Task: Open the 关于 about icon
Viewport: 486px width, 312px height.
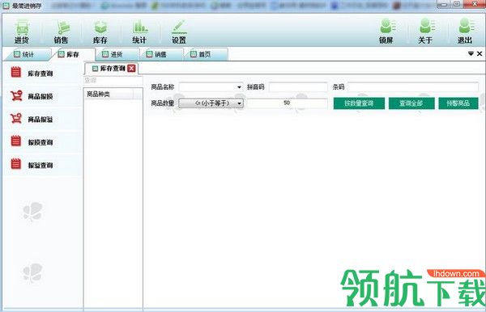Action: (425, 31)
